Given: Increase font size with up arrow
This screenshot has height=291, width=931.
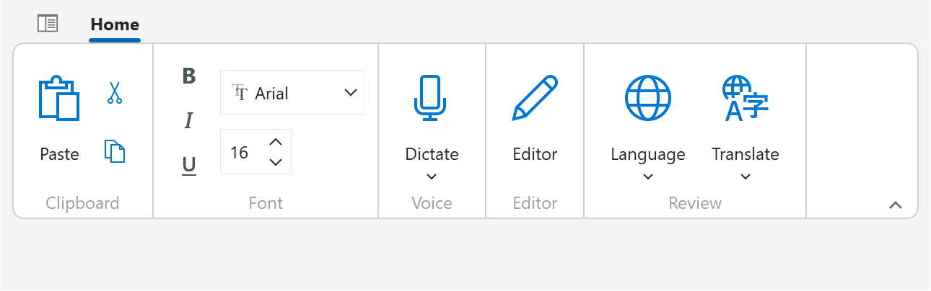Looking at the screenshot, I should coord(275,142).
